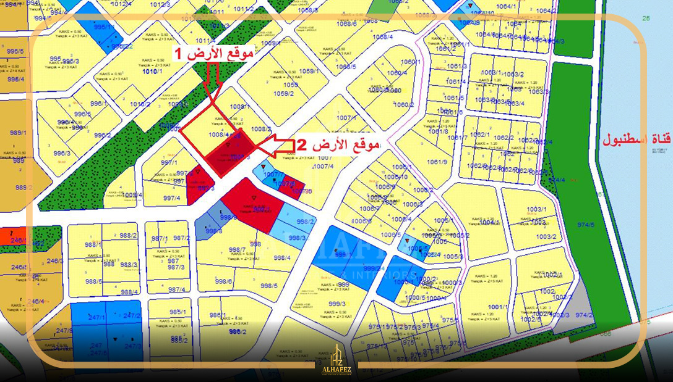Click the 'موقع الأرض 1' label
The image size is (673, 382).
tap(212, 54)
